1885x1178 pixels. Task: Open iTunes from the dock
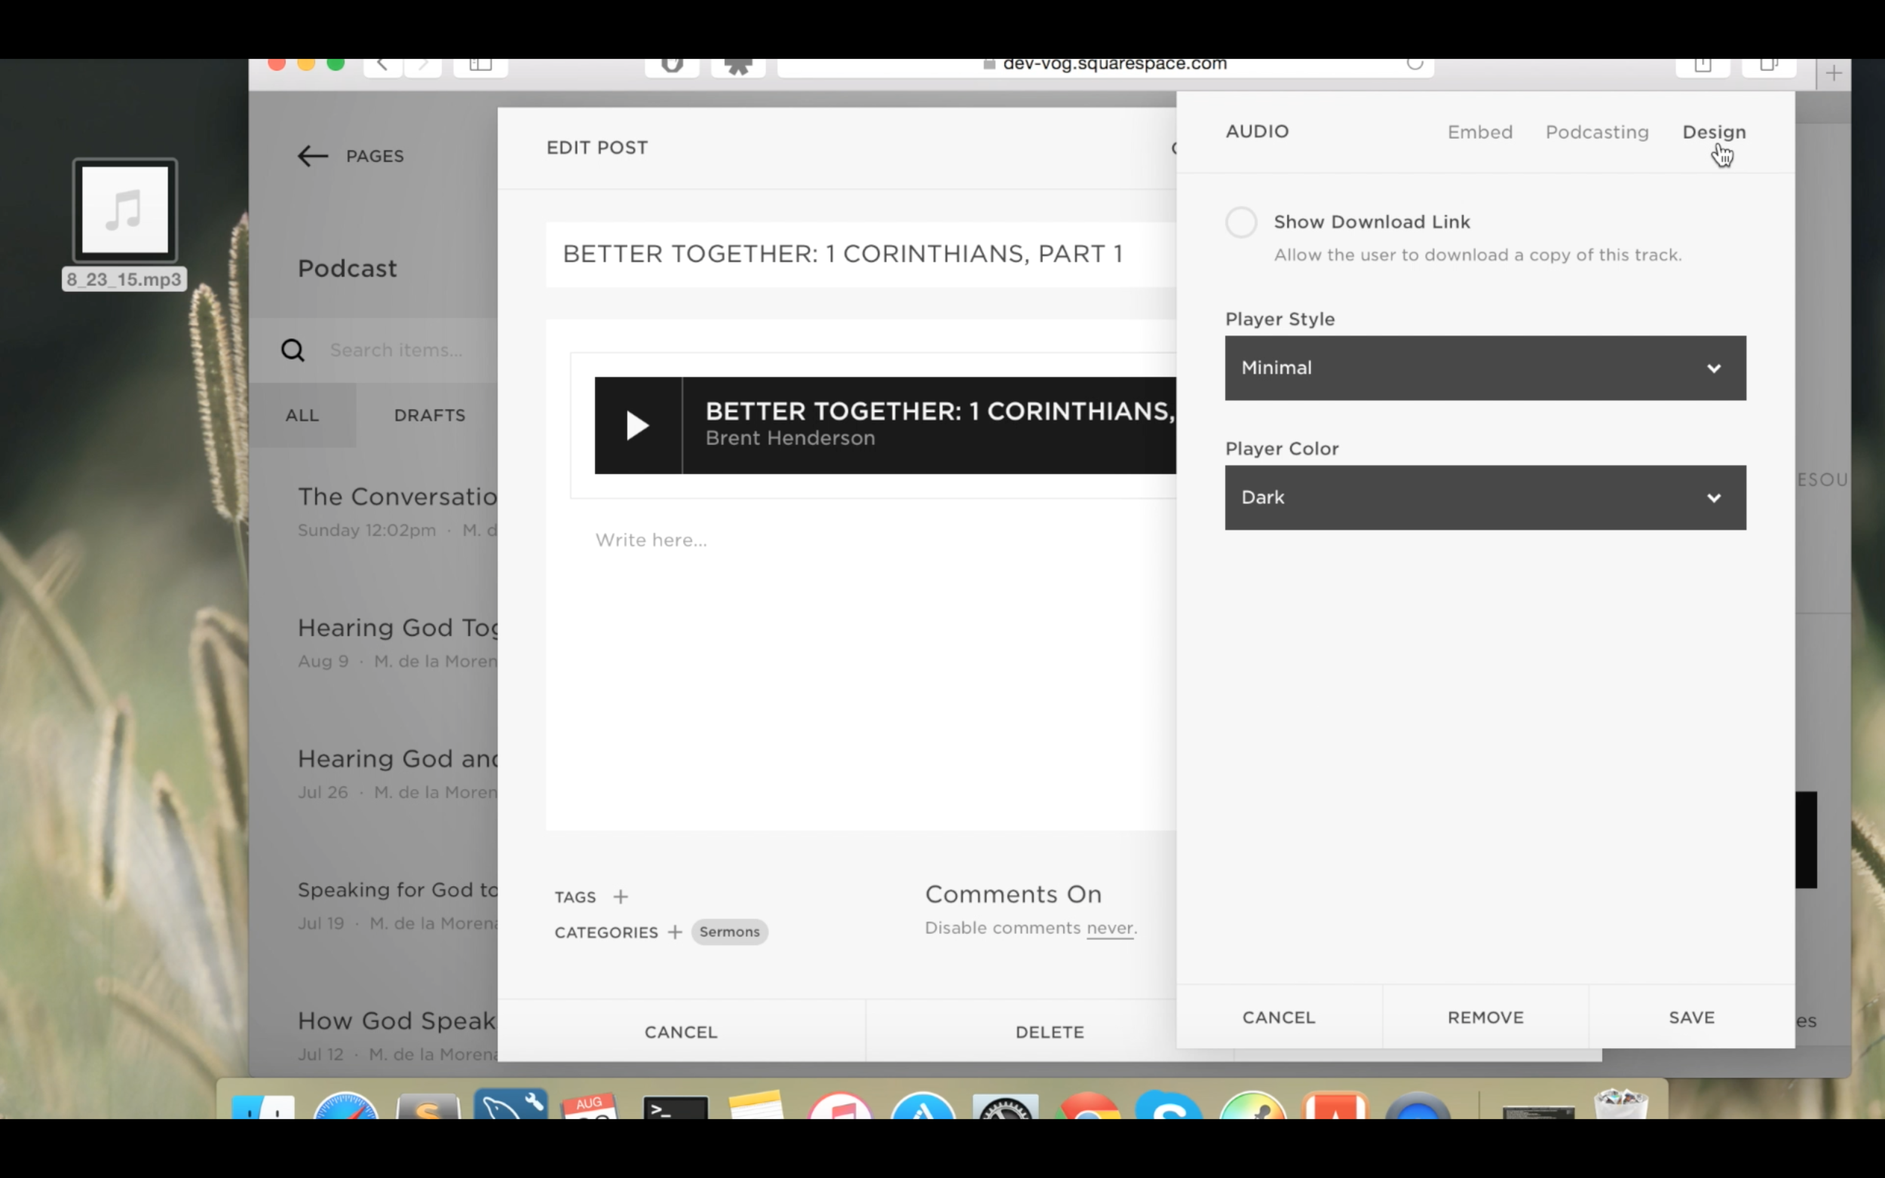pos(840,1106)
